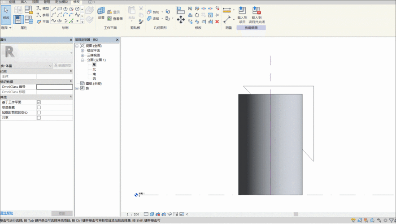
Task: Click the 编辑类型 edit type button
Action: click(63, 65)
